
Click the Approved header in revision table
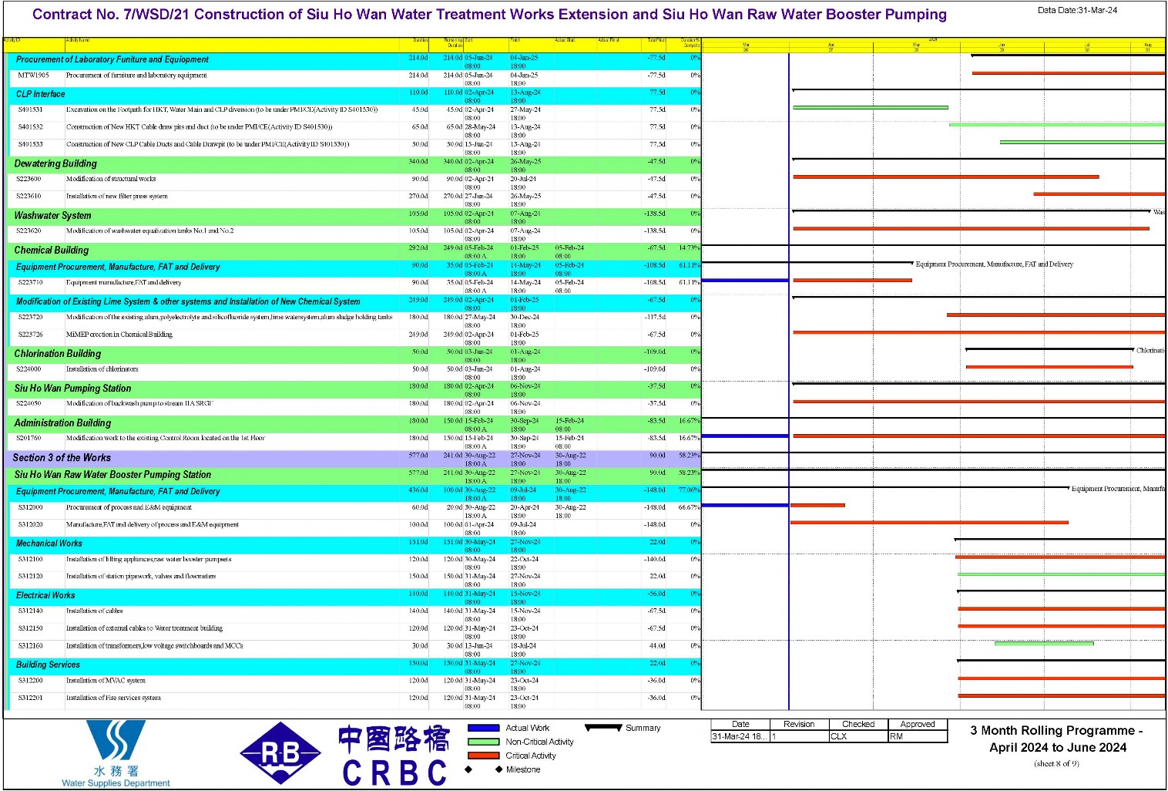pyautogui.click(x=918, y=724)
